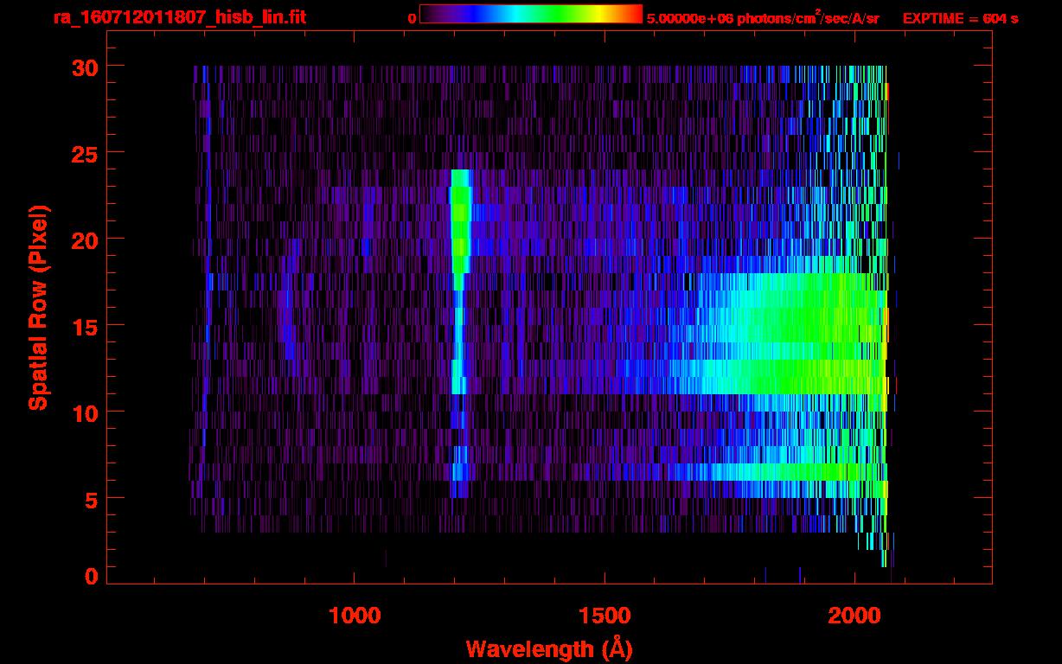Click the green section of the color bar
1062x664 pixels.
point(558,14)
